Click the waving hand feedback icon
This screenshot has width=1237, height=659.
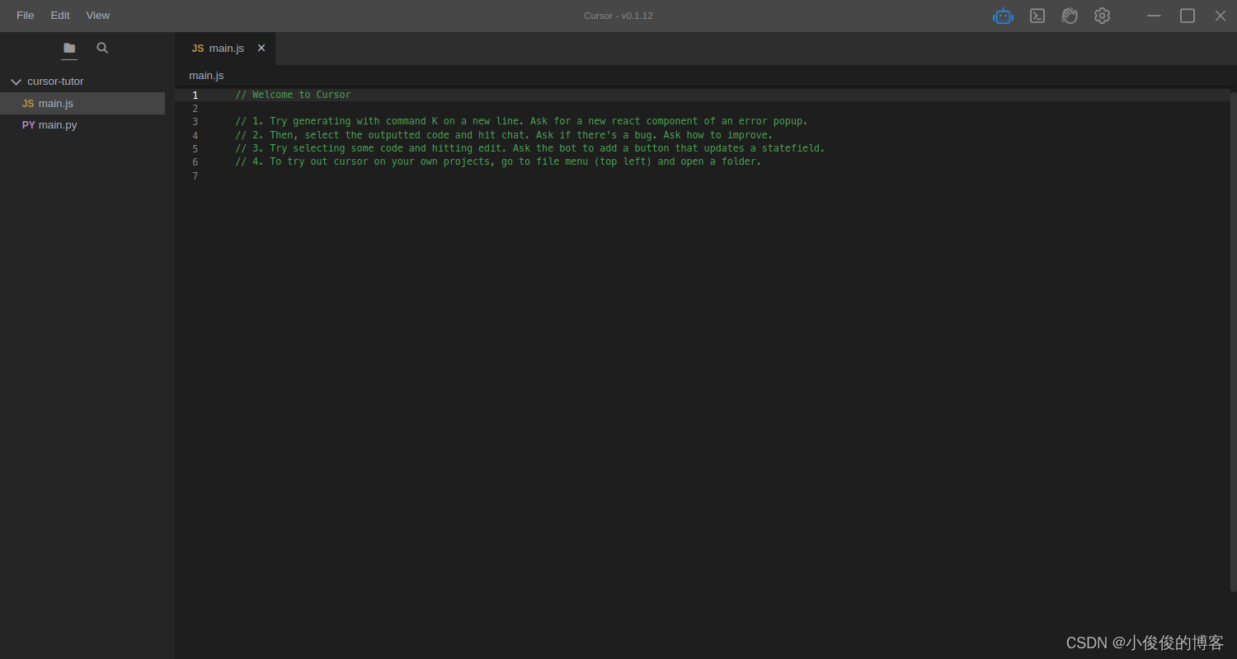click(x=1070, y=16)
